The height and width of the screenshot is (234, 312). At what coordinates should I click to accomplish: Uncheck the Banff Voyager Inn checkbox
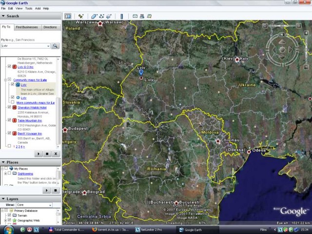click(x=9, y=133)
